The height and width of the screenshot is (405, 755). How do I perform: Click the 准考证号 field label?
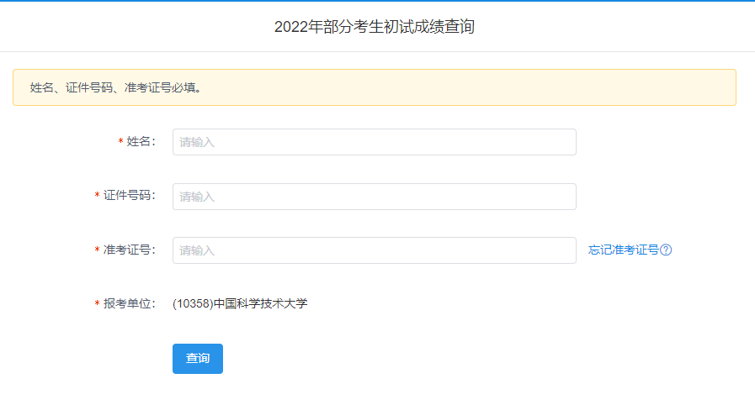pos(129,250)
